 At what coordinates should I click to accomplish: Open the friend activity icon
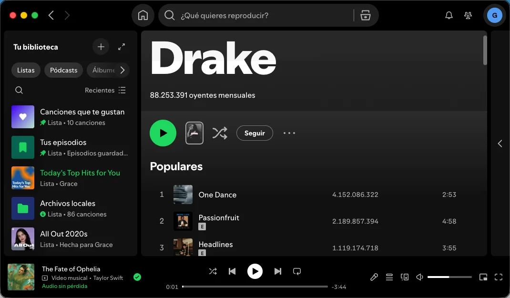coord(468,15)
